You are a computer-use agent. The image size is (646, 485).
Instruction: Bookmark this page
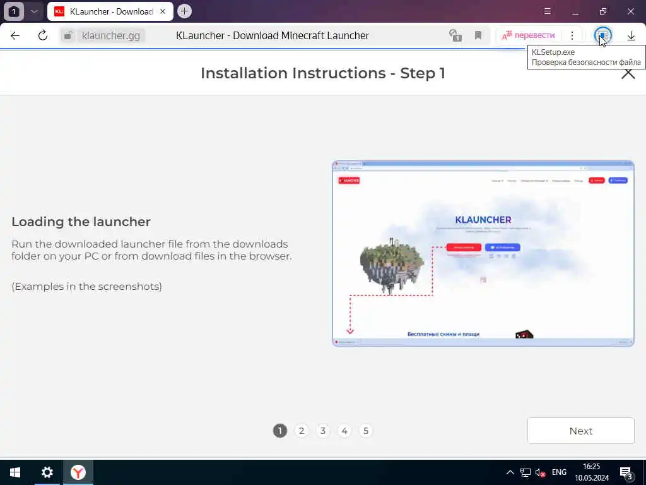point(478,35)
